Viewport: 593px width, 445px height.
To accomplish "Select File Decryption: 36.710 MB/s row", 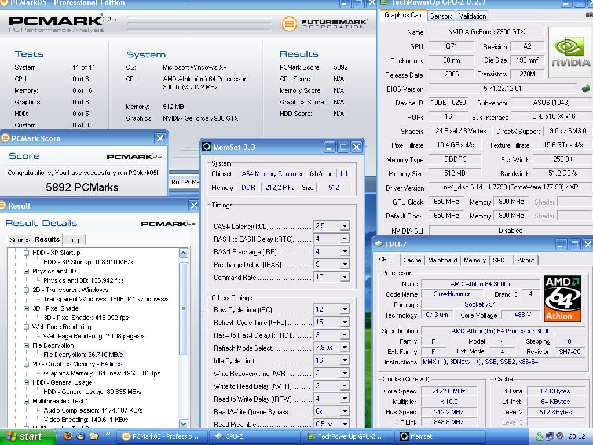I will [83, 355].
